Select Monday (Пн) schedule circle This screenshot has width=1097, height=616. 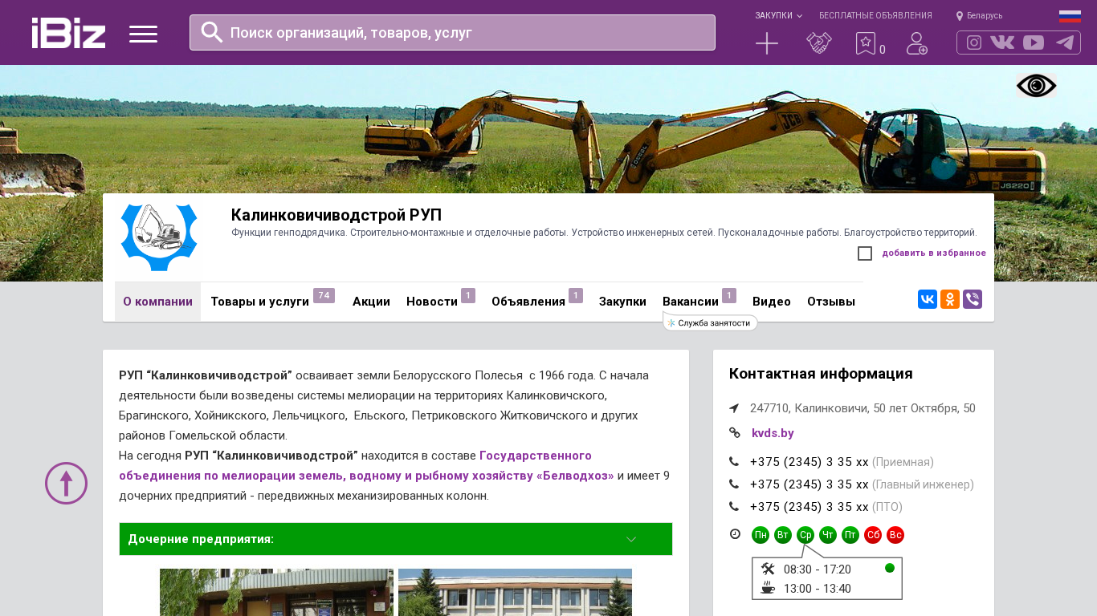(761, 535)
